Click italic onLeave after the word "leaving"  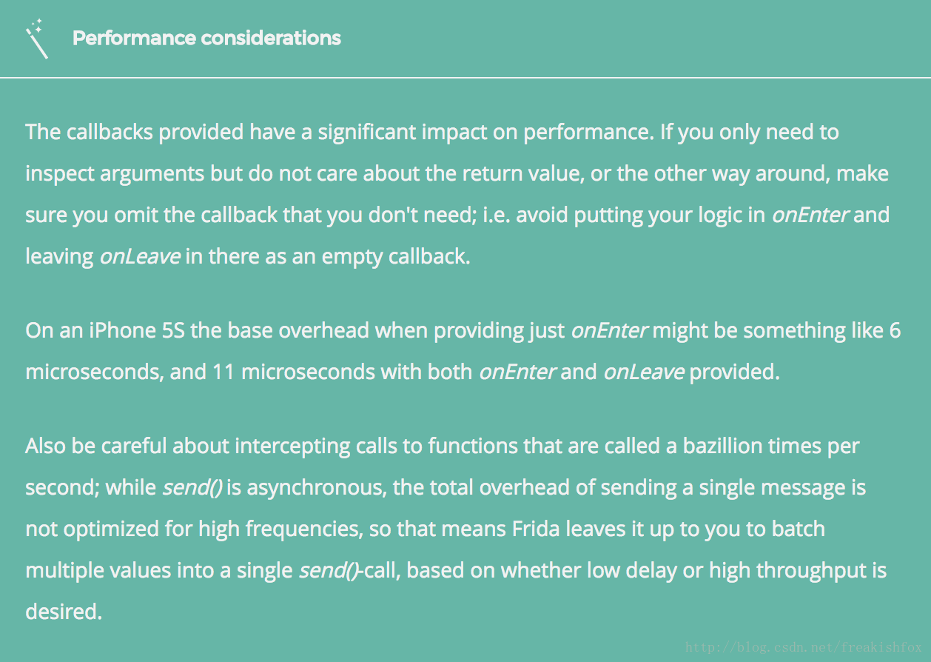tap(139, 257)
